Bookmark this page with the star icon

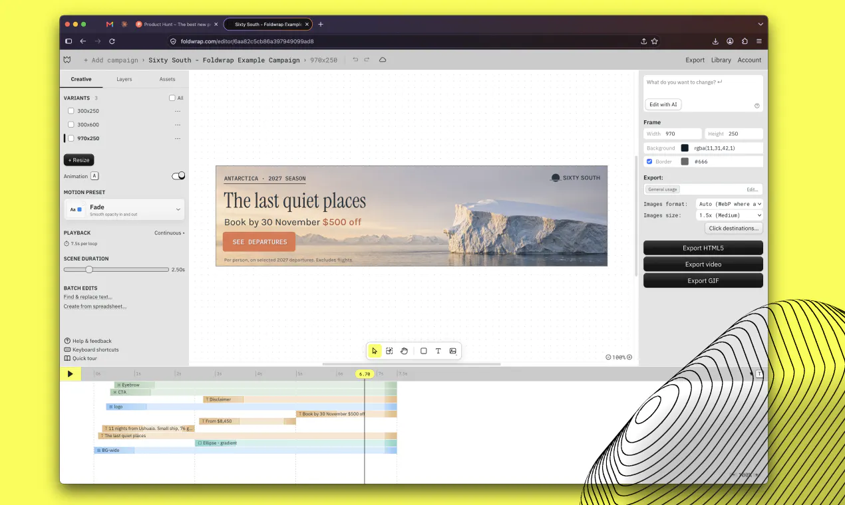655,41
